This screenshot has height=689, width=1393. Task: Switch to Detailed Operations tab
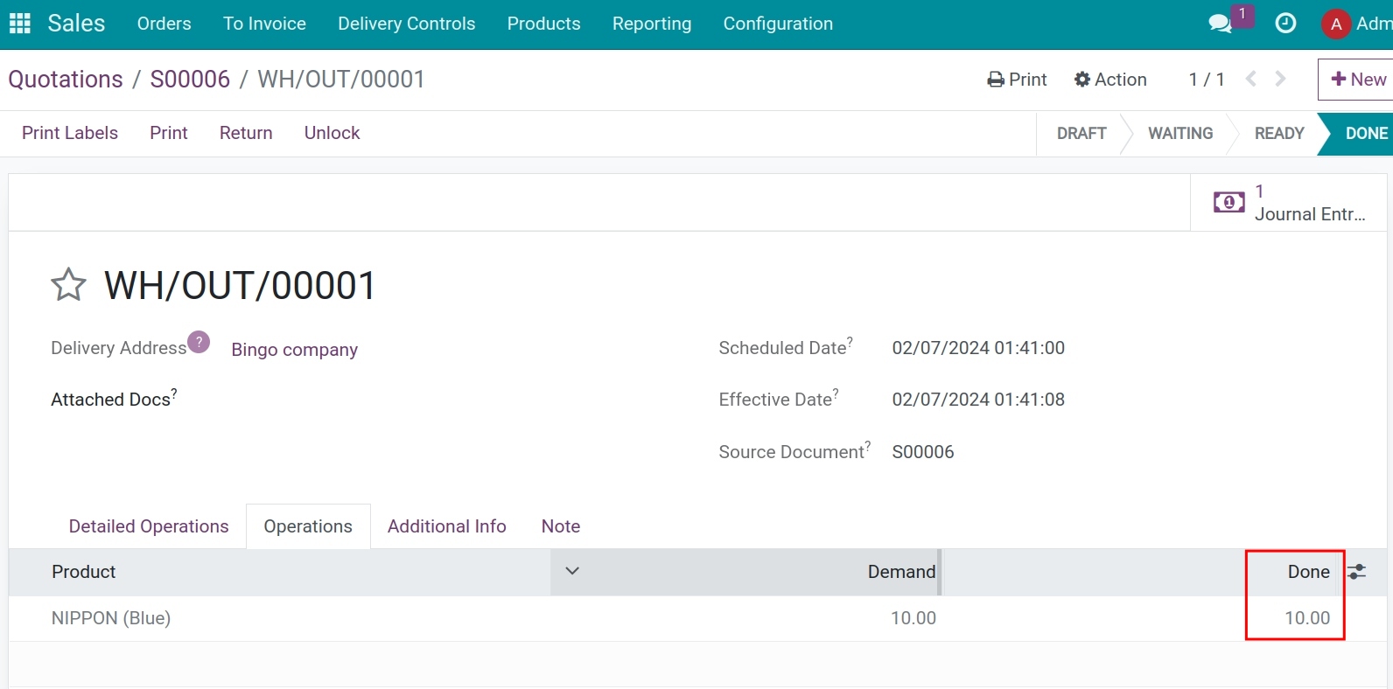tap(149, 526)
